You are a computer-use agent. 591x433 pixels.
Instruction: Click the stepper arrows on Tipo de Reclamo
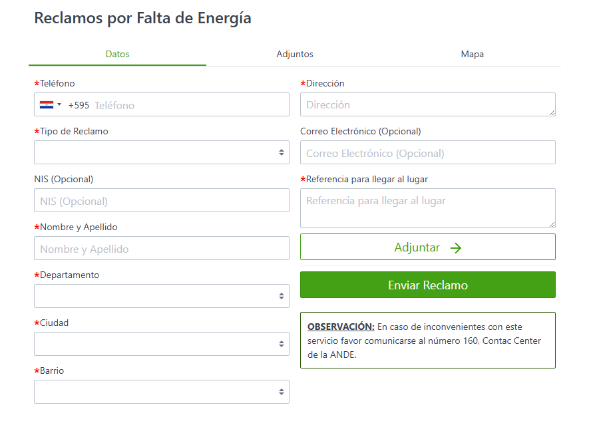pos(280,152)
